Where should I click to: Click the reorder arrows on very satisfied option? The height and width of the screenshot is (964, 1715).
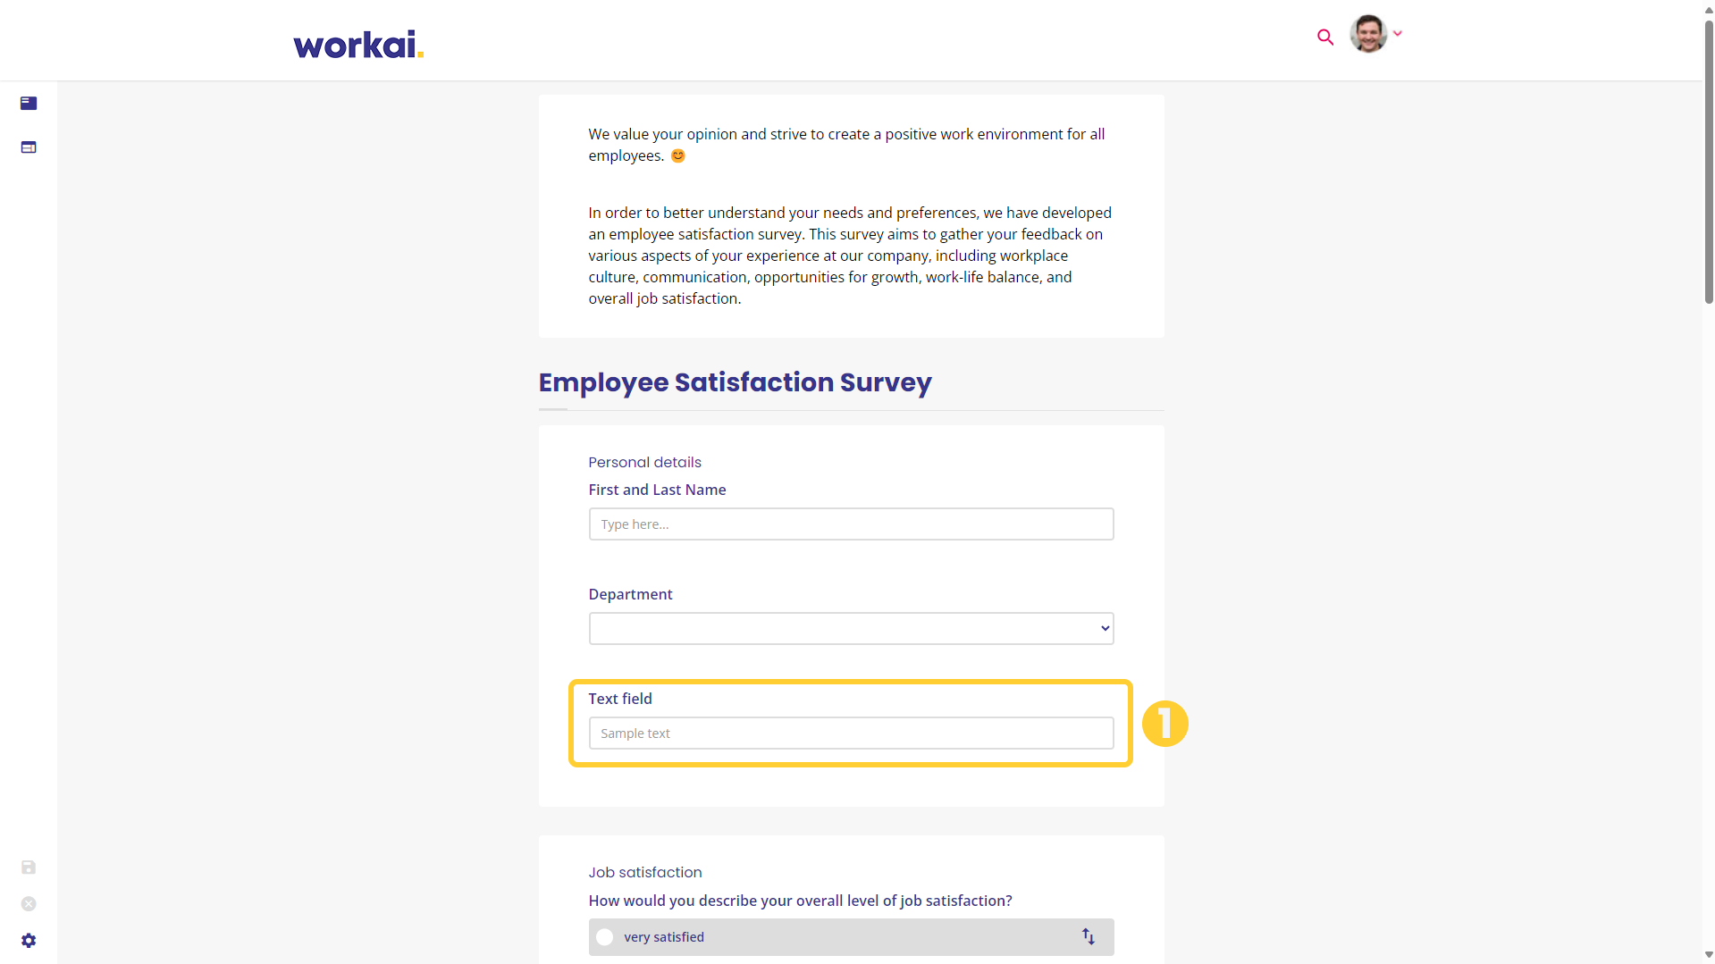point(1089,936)
